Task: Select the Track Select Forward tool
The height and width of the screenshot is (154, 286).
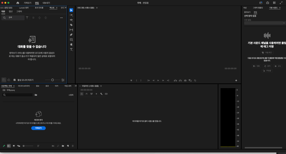Action: [71, 15]
